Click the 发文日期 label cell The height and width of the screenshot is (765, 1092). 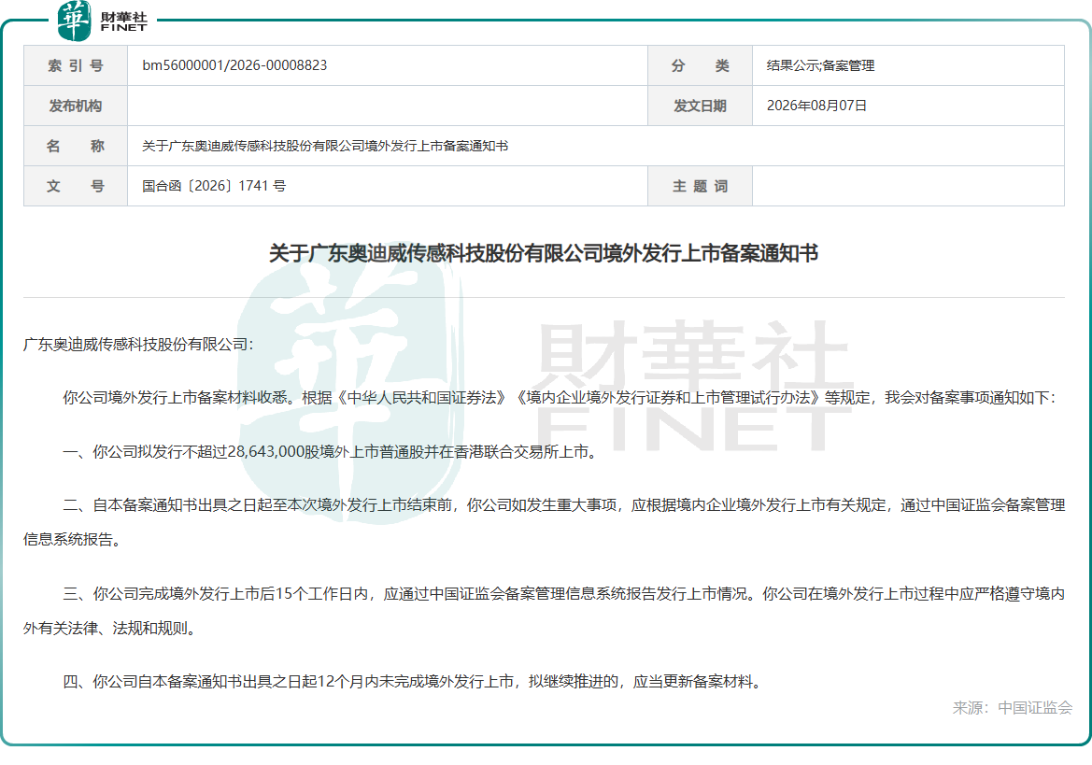tap(700, 106)
